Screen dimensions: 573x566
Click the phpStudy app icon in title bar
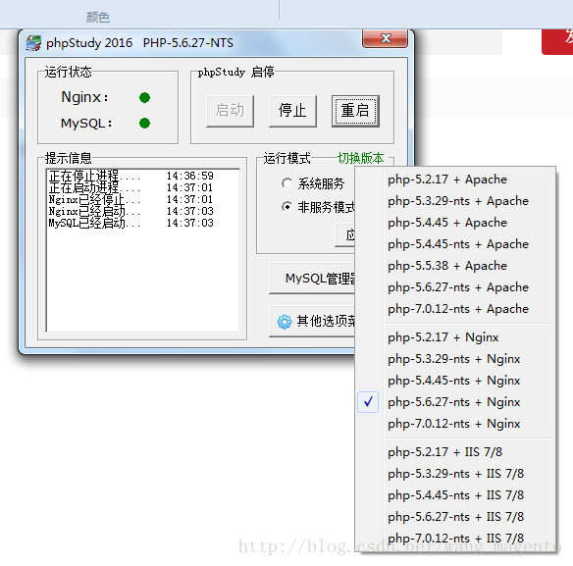pos(33,43)
